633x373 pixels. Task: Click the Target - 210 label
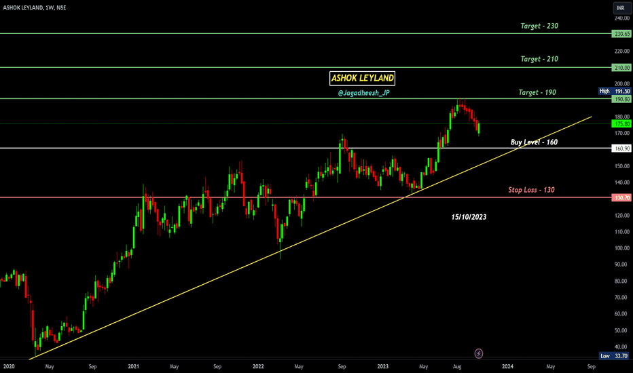(x=539, y=59)
